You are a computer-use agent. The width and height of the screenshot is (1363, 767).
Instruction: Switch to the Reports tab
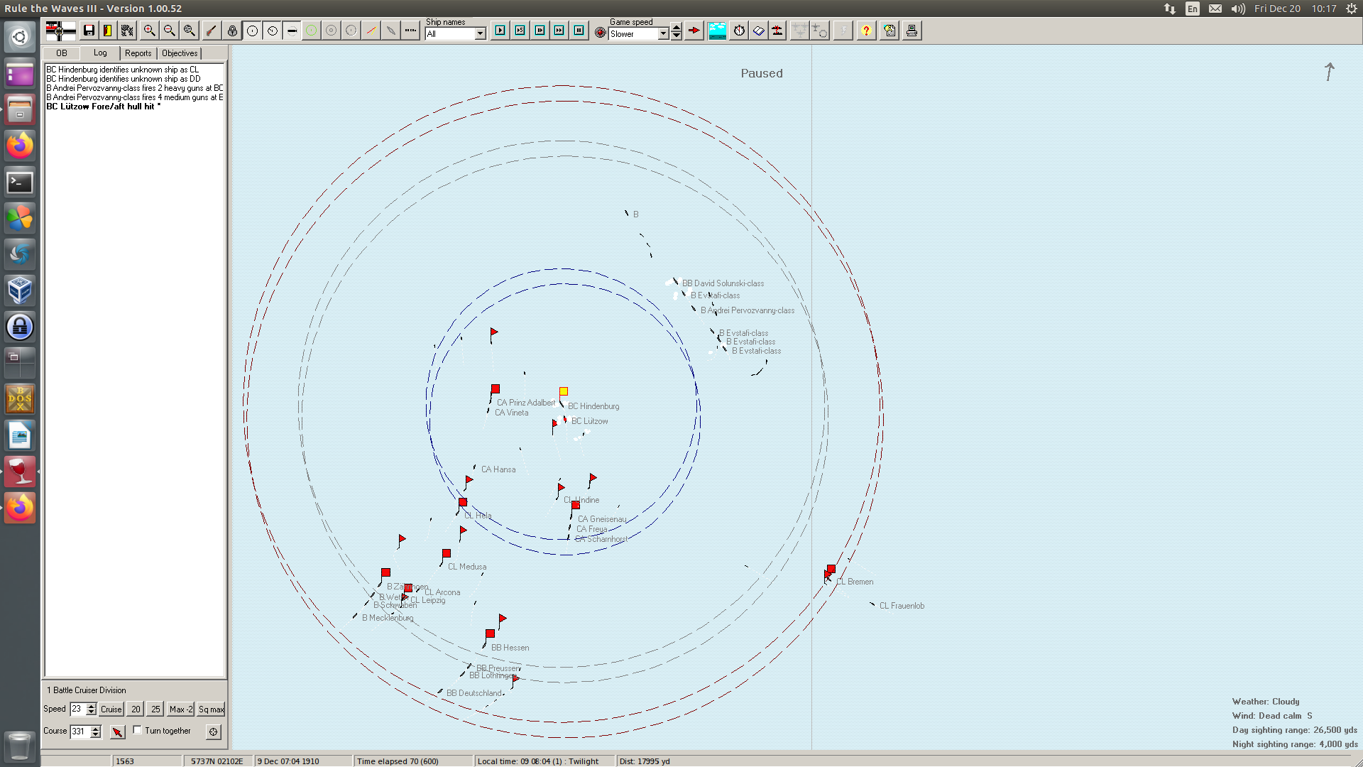(x=138, y=53)
